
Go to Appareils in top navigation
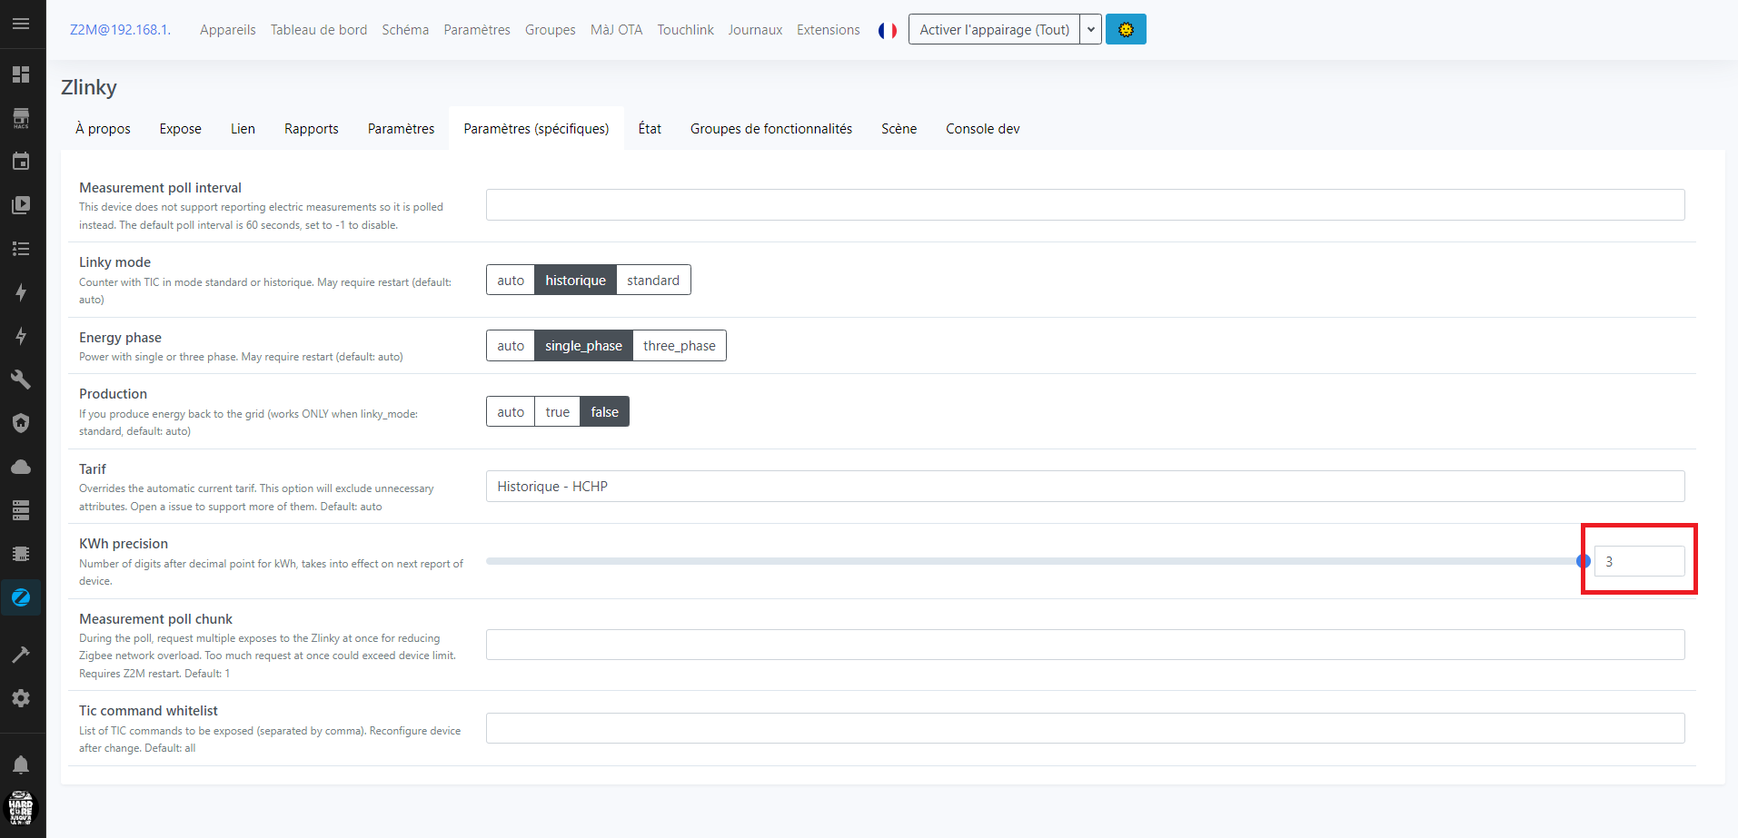228,30
